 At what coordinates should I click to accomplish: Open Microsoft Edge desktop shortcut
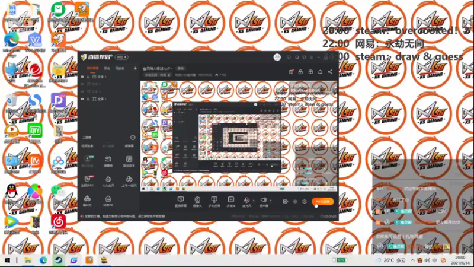[x=11, y=44]
